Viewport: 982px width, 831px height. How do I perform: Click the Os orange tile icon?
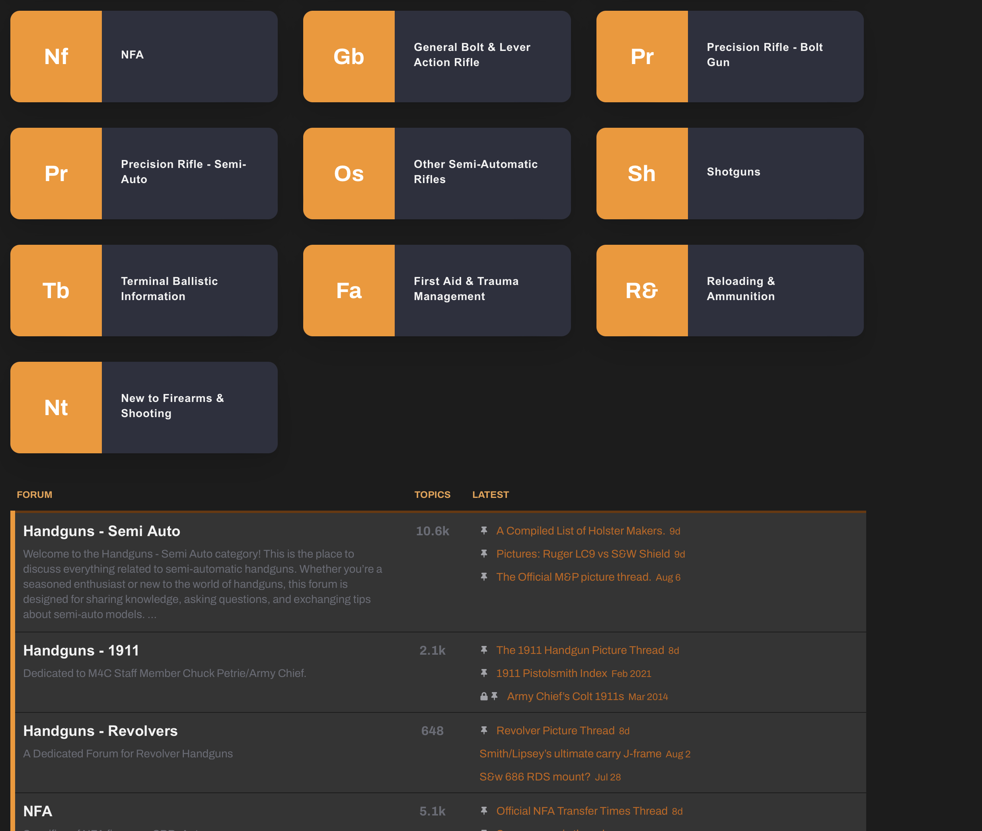(349, 174)
